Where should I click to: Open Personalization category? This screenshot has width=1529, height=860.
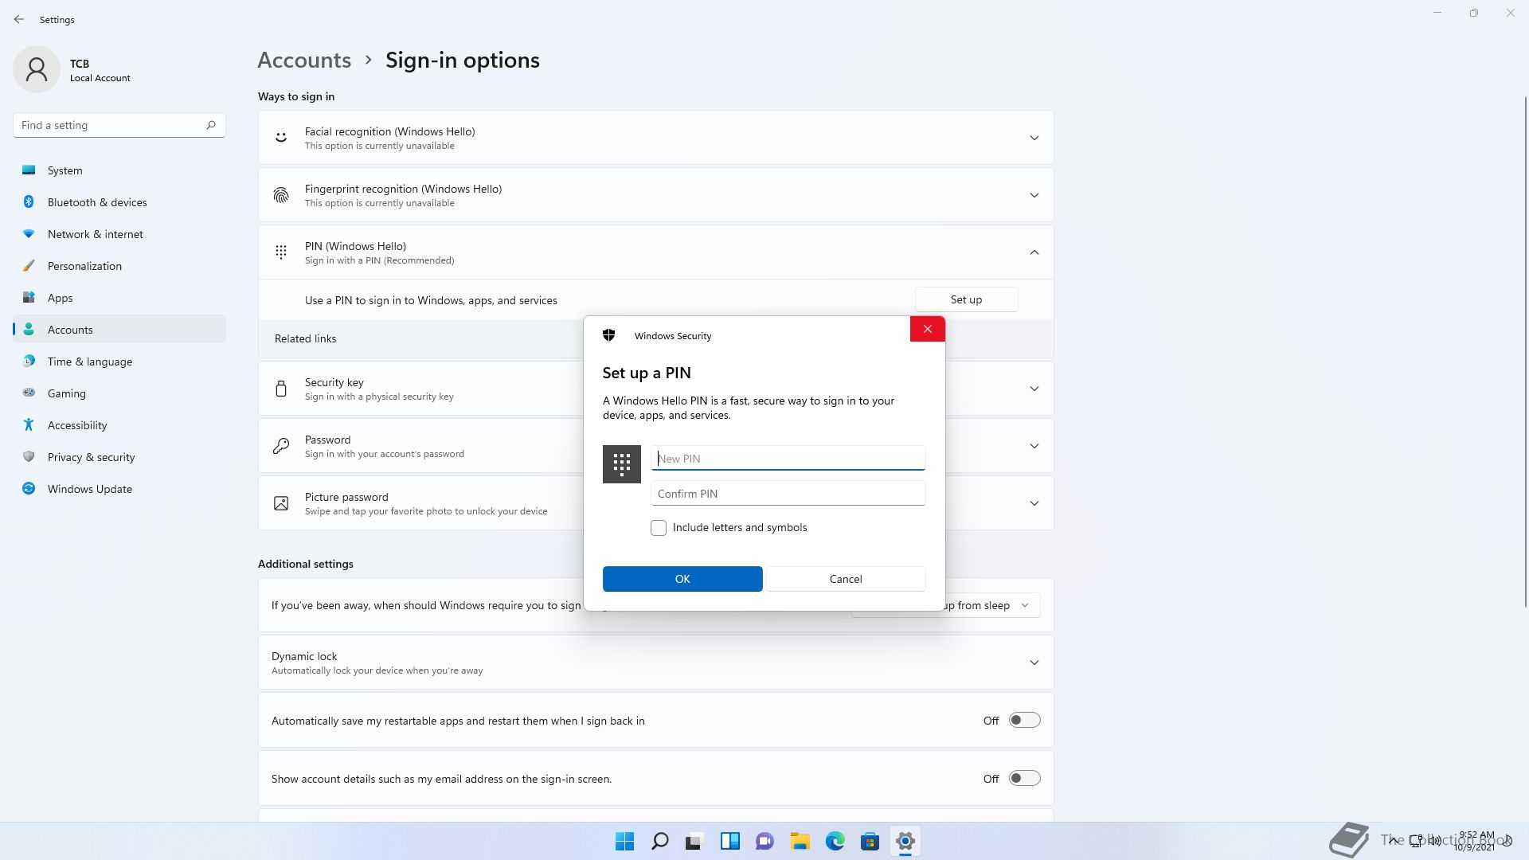pos(119,266)
